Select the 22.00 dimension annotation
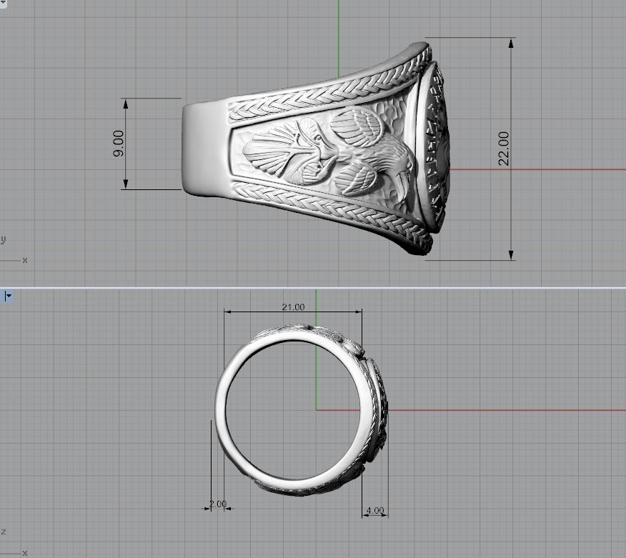 coord(504,148)
